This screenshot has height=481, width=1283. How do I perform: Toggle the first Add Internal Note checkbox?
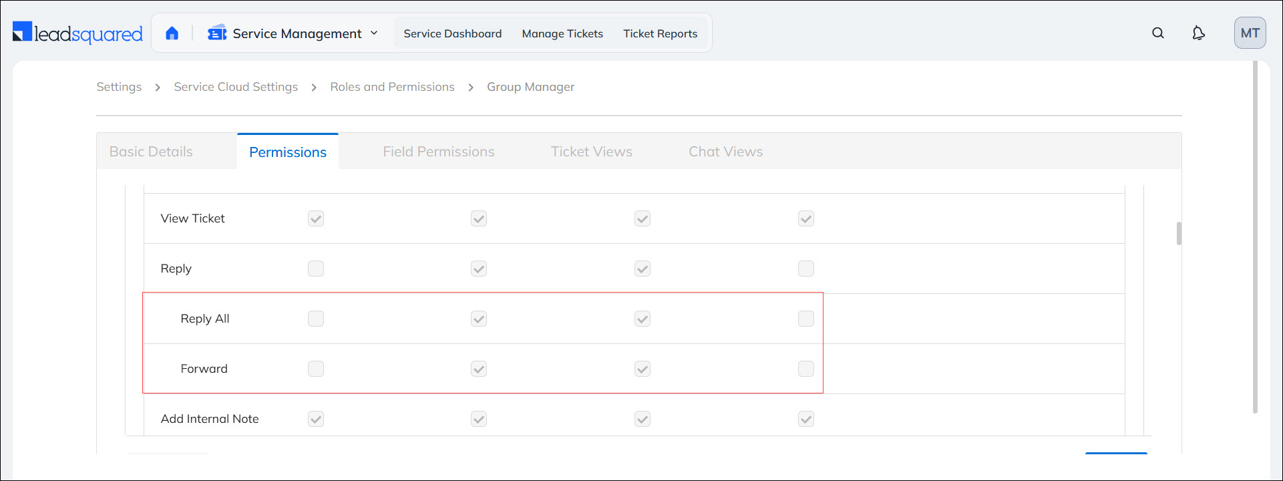pos(316,419)
